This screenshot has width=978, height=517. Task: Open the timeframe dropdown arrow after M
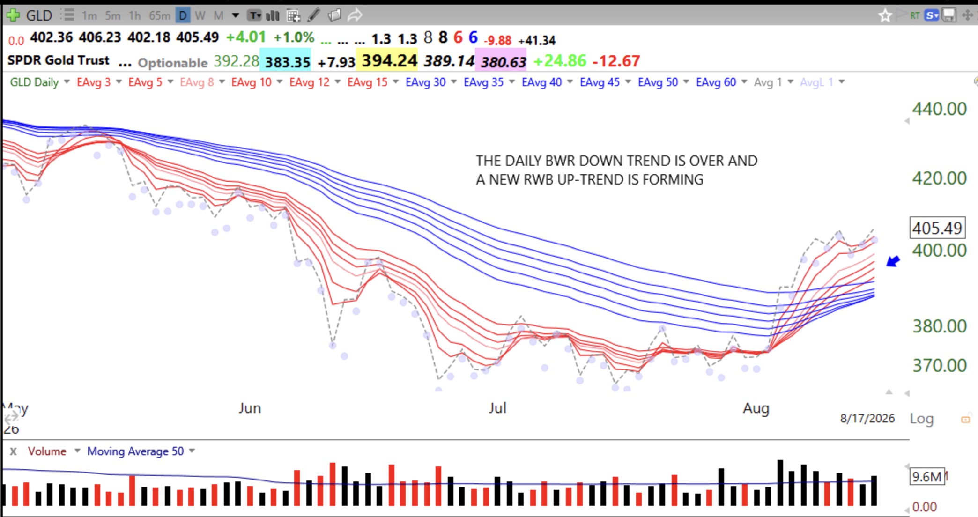(x=236, y=16)
